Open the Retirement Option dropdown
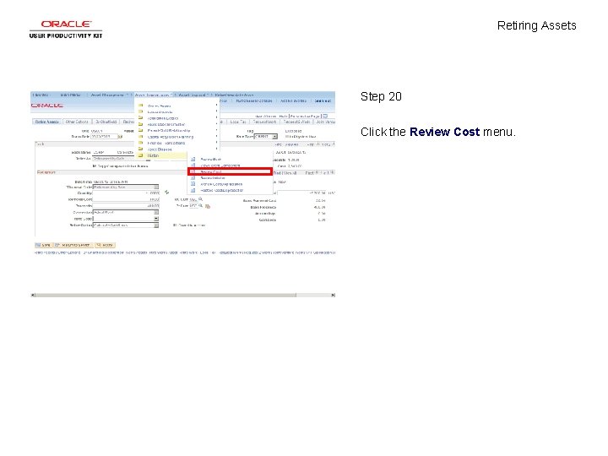608x456 pixels. point(156,225)
